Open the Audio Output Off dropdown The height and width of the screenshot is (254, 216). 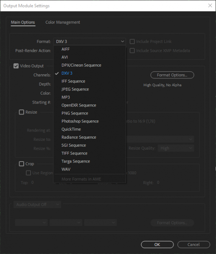pos(37,204)
